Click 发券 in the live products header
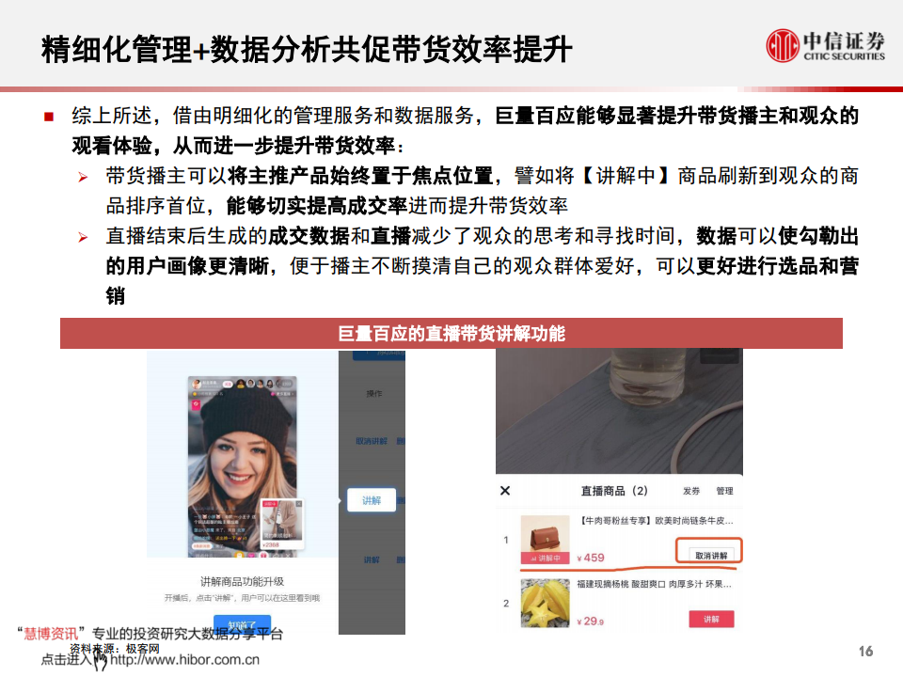903x677 pixels. tap(691, 491)
